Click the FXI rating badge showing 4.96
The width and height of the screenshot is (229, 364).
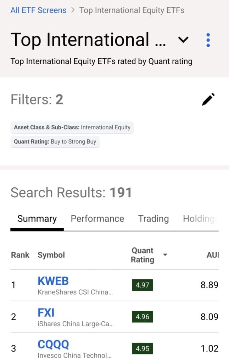[x=142, y=317]
